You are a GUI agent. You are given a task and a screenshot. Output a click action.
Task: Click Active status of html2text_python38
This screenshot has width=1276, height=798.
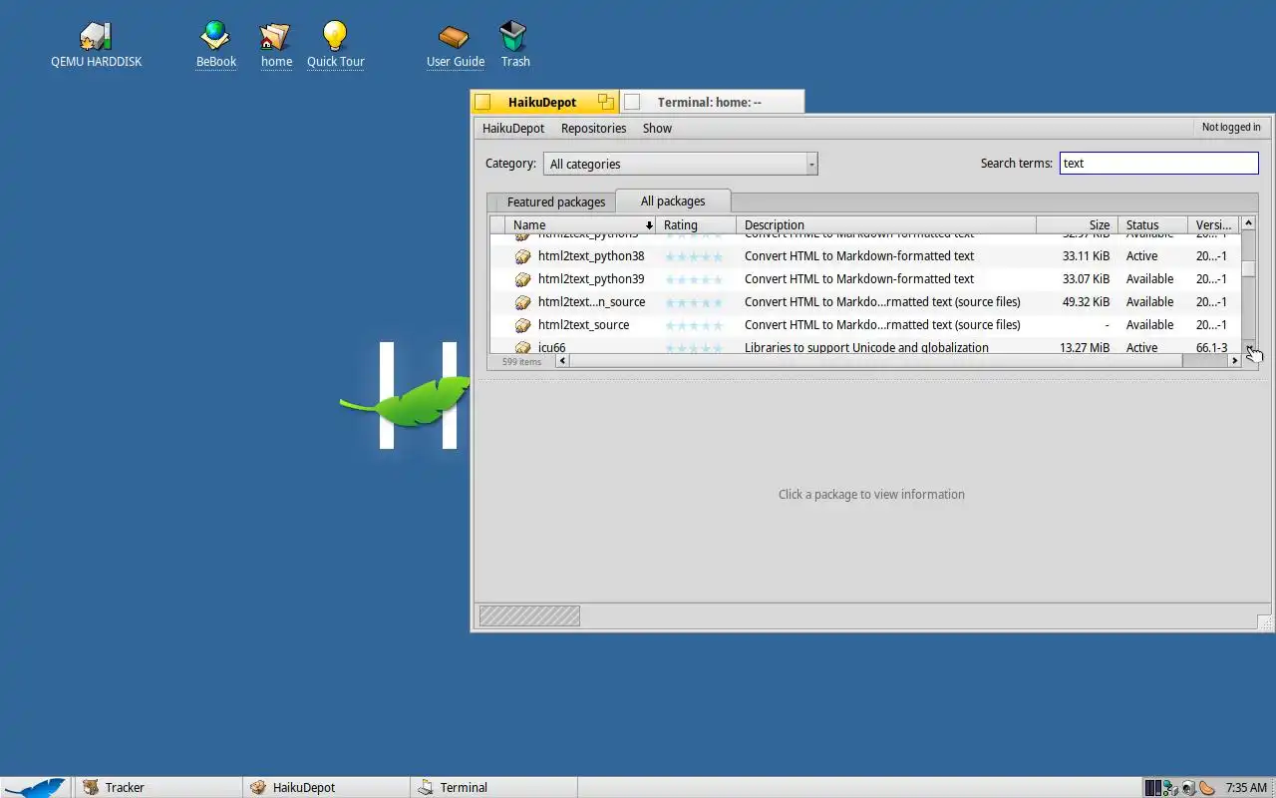[x=1141, y=256]
